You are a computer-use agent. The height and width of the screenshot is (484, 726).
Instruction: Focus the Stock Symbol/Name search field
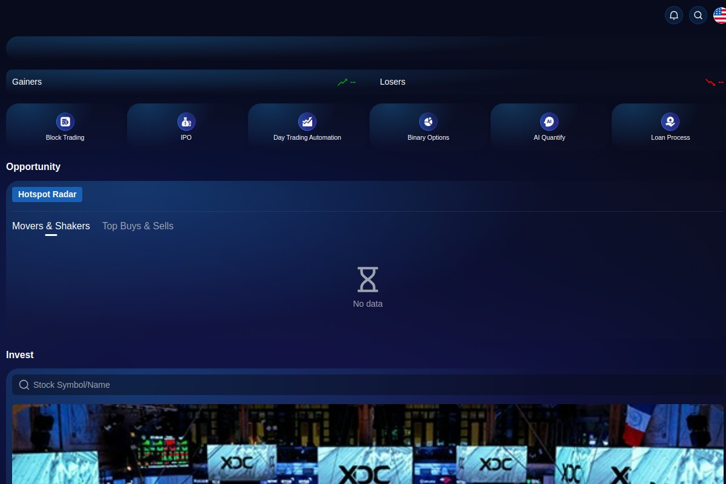pos(368,385)
